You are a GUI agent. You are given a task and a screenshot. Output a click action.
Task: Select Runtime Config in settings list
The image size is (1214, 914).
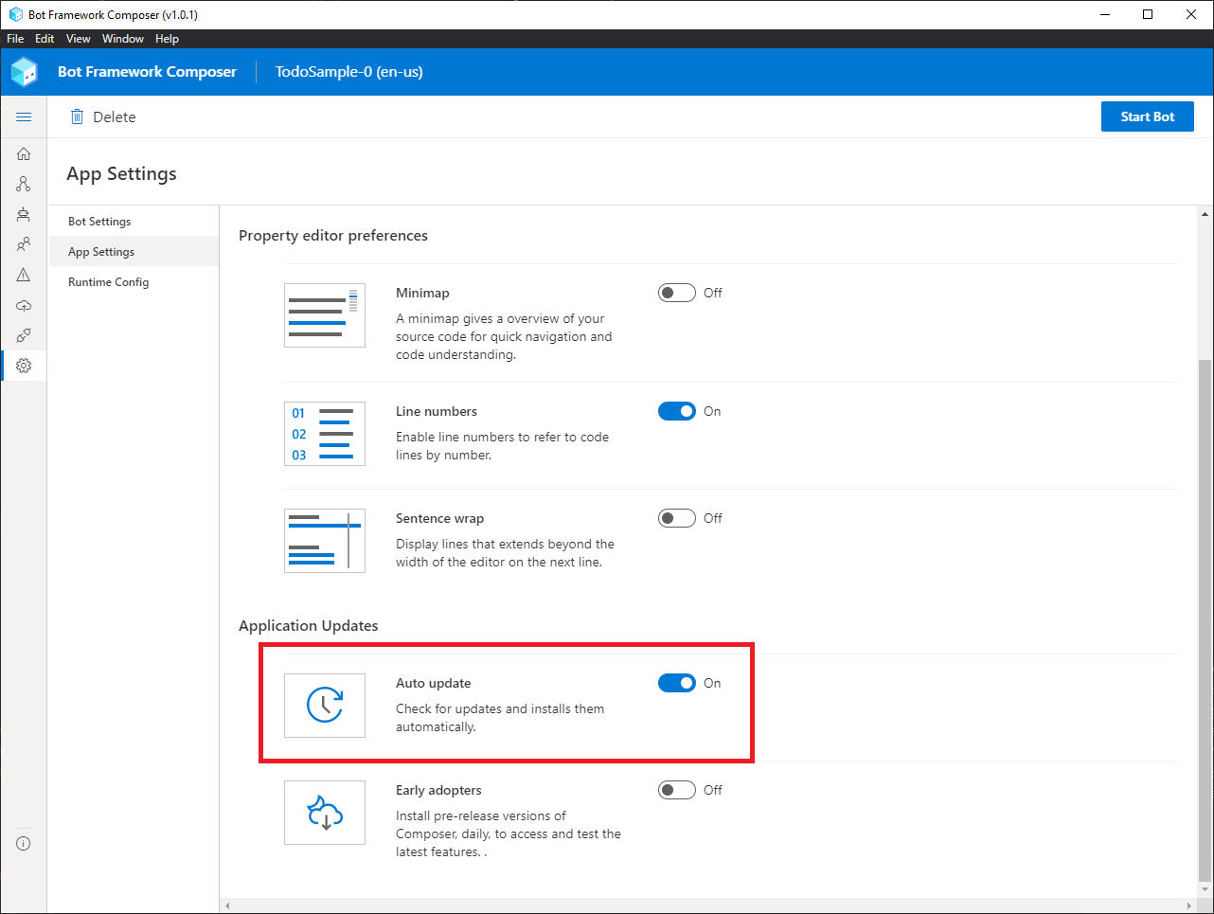108,282
